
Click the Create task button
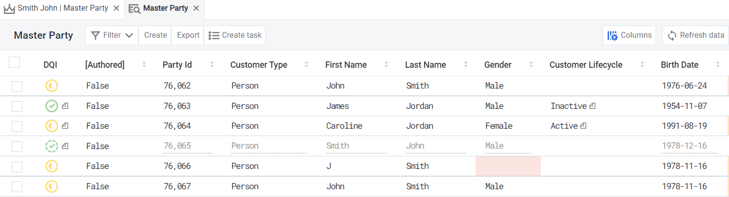235,35
